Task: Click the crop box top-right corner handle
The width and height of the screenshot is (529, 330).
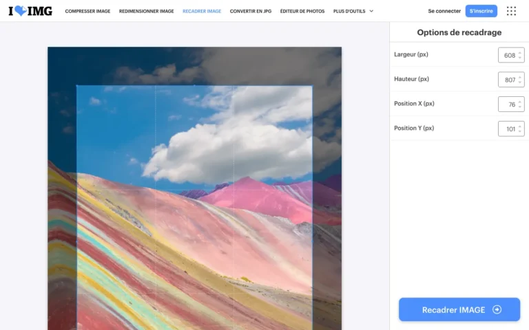Action: click(x=312, y=86)
